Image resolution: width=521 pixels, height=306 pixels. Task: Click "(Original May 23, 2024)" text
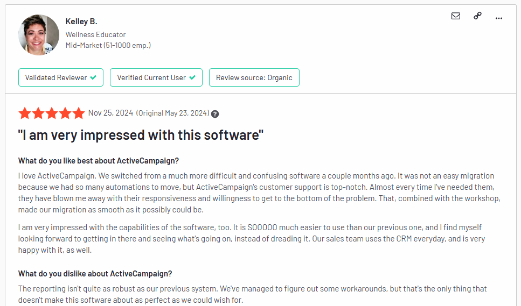(173, 113)
